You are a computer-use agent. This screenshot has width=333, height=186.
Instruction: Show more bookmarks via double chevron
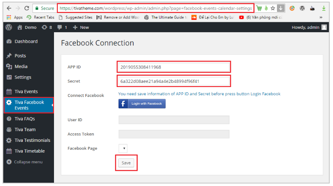pyautogui.click(x=321, y=17)
